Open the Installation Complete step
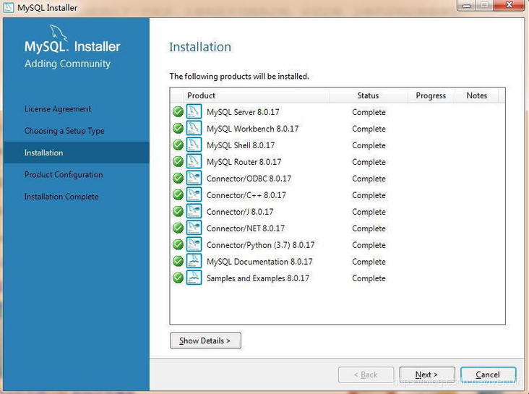The width and height of the screenshot is (529, 394). pyautogui.click(x=61, y=197)
